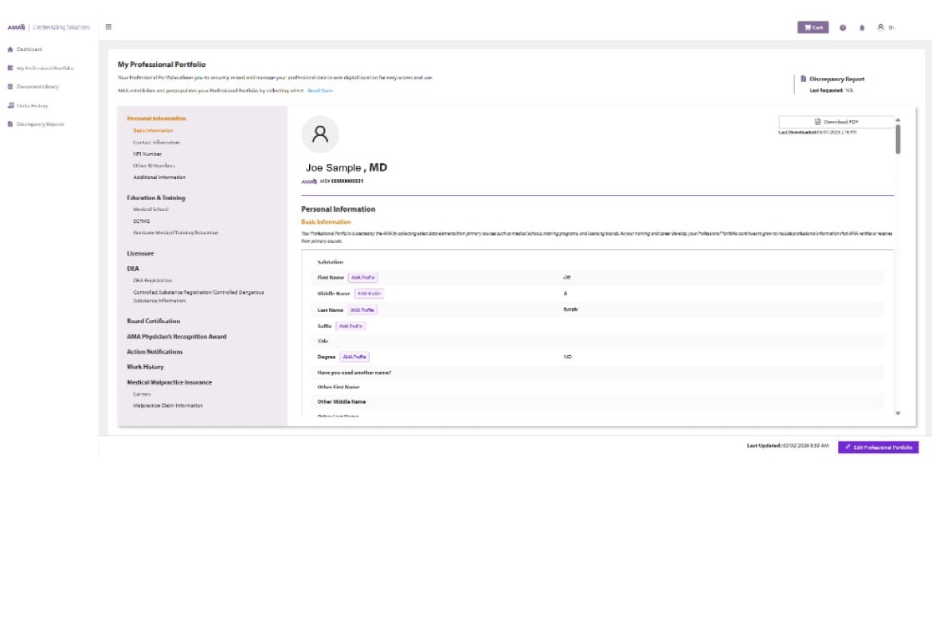Viewport: 932px width, 621px height.
Task: Open the Document Library icon
Action: click(10, 86)
